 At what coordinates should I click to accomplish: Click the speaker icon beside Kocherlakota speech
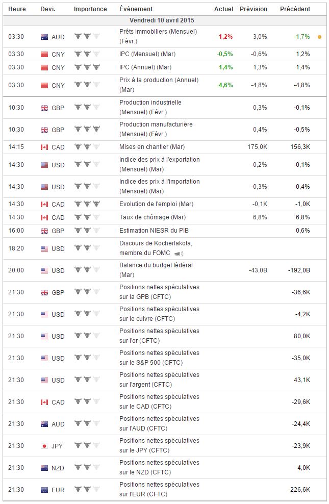click(x=179, y=254)
